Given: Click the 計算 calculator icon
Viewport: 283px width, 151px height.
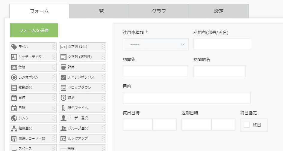Looking at the screenshot, I should click(63, 67).
